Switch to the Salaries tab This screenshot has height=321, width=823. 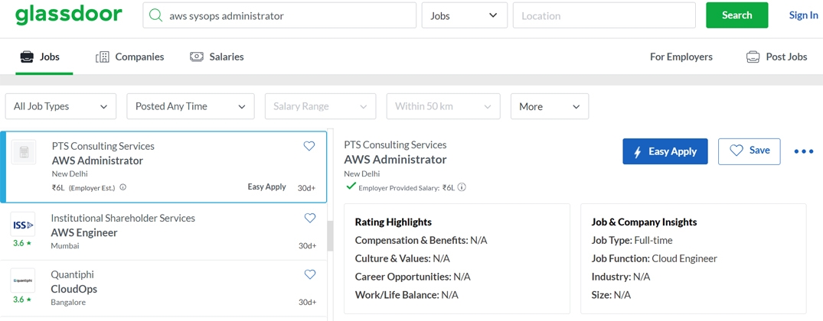coord(217,57)
